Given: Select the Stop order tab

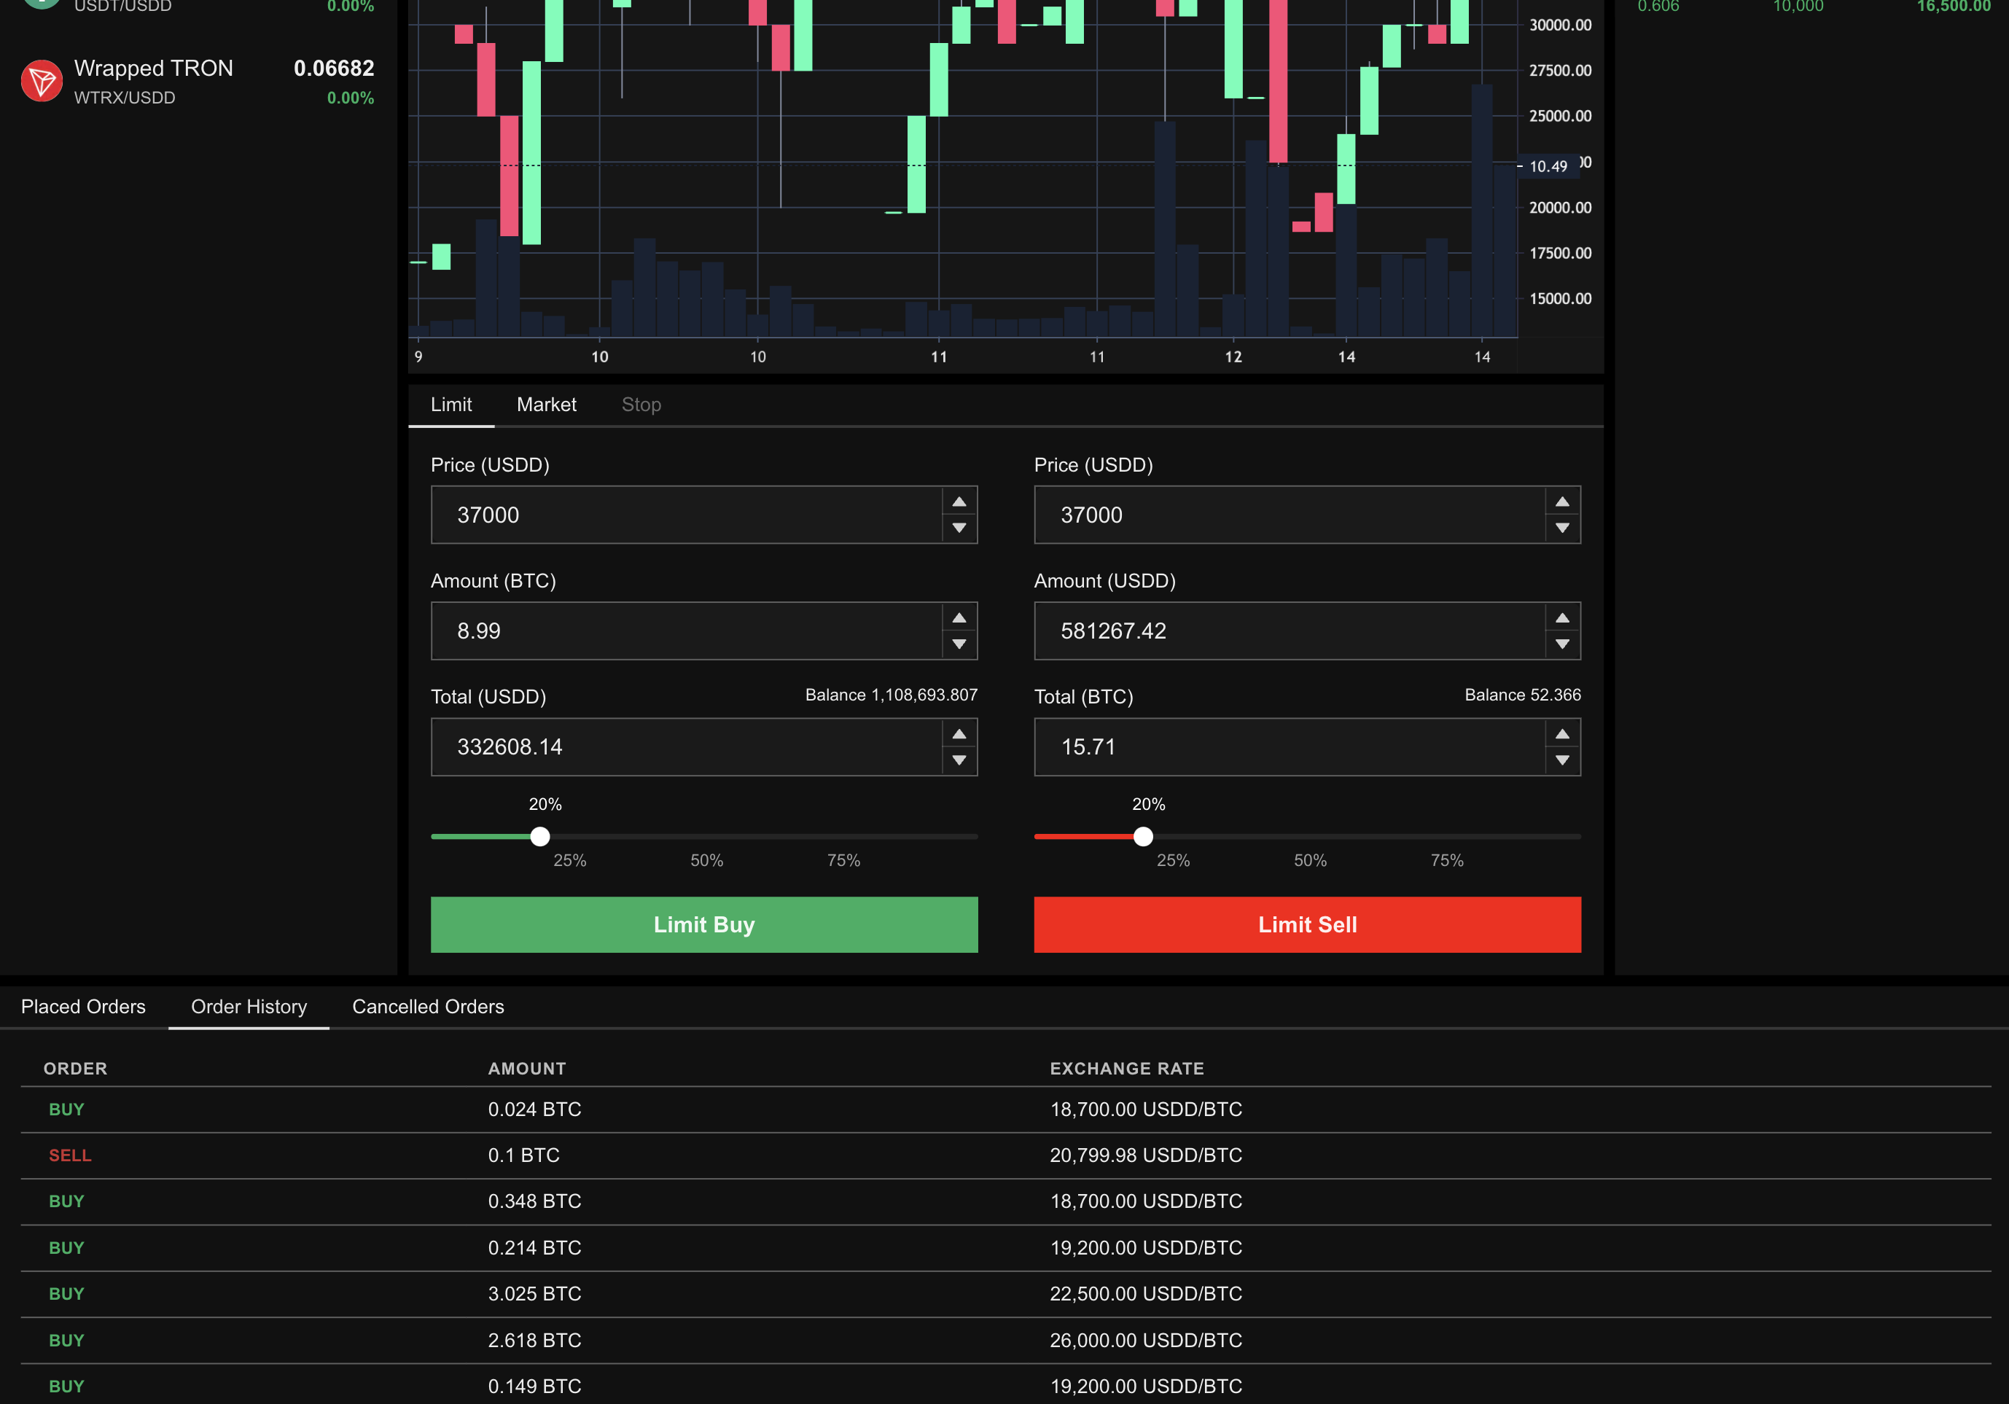Looking at the screenshot, I should click(641, 404).
